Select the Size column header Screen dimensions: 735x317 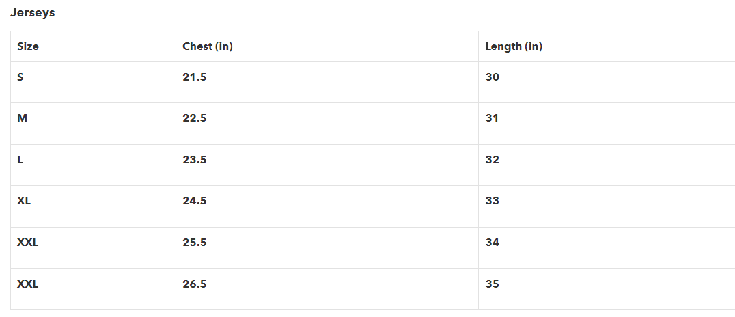28,46
